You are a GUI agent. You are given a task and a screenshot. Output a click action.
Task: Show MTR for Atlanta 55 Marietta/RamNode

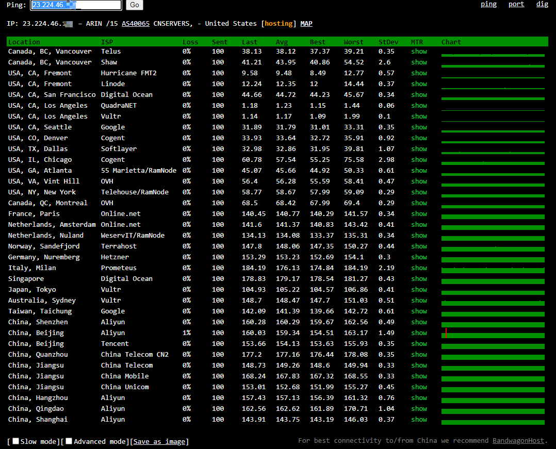pyautogui.click(x=419, y=171)
